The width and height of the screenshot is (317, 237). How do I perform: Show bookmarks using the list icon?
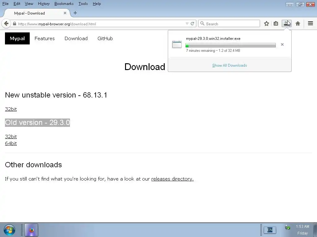point(276,23)
